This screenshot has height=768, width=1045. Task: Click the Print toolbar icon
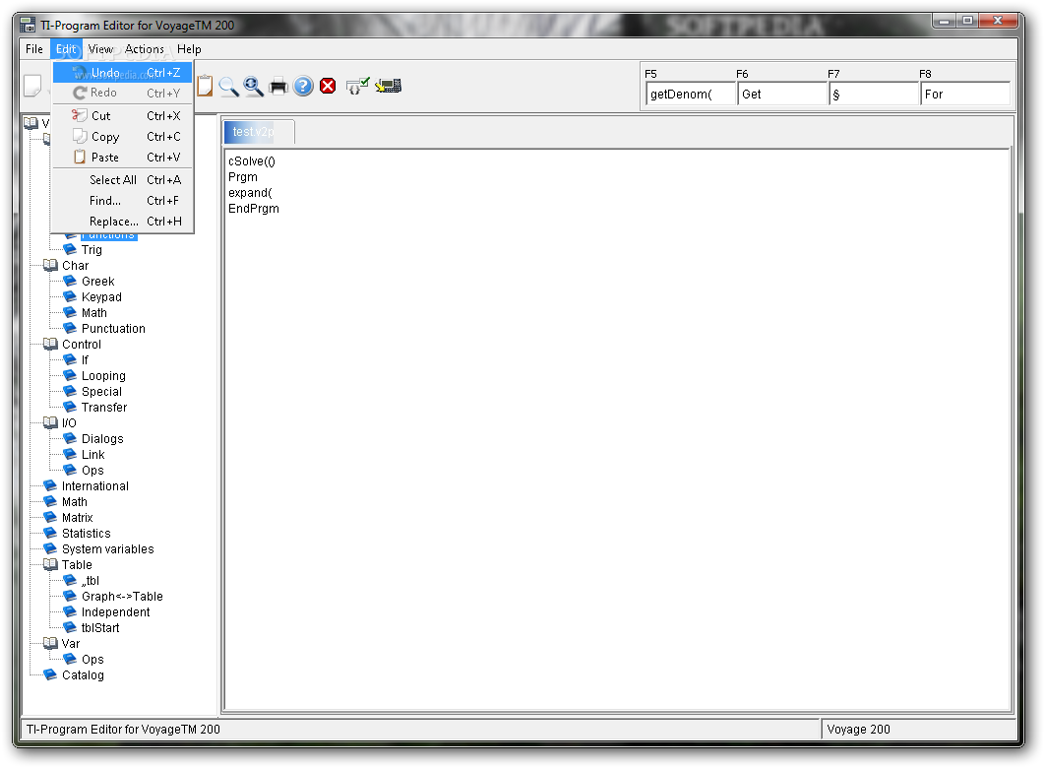(278, 86)
